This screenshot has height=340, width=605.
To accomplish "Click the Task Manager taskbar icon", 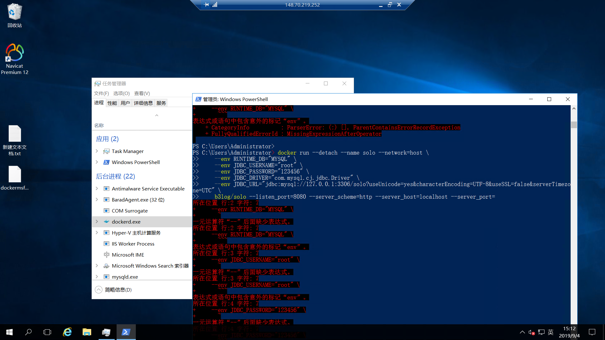I will point(106,332).
